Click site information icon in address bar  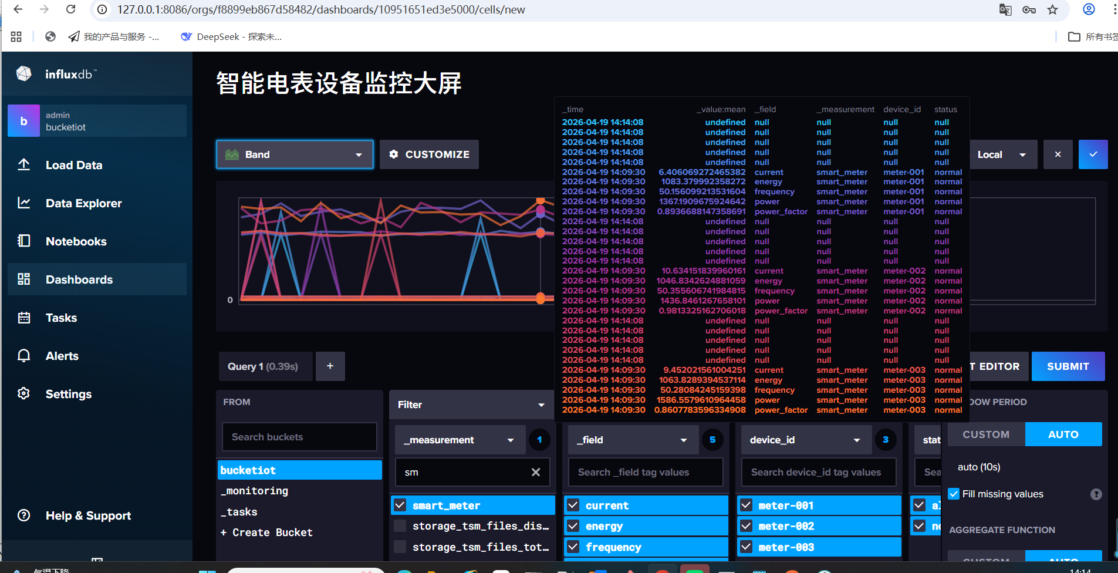click(102, 9)
